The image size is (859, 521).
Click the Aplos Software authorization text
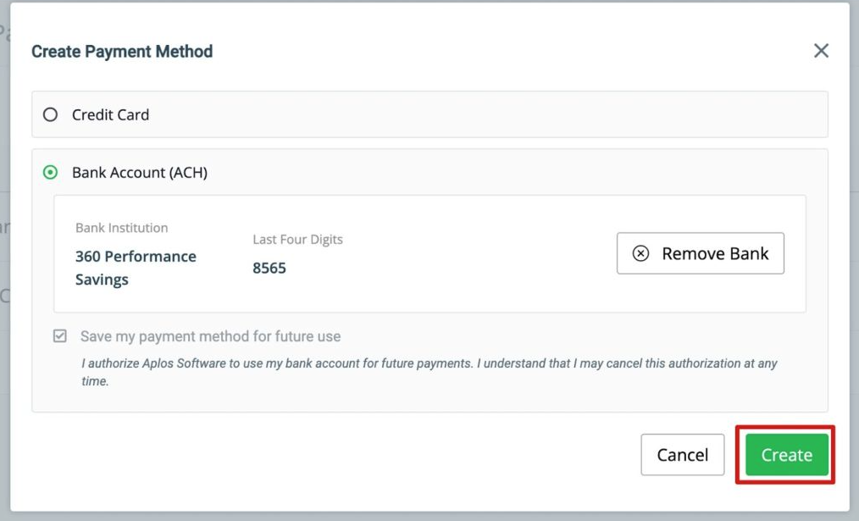(429, 372)
